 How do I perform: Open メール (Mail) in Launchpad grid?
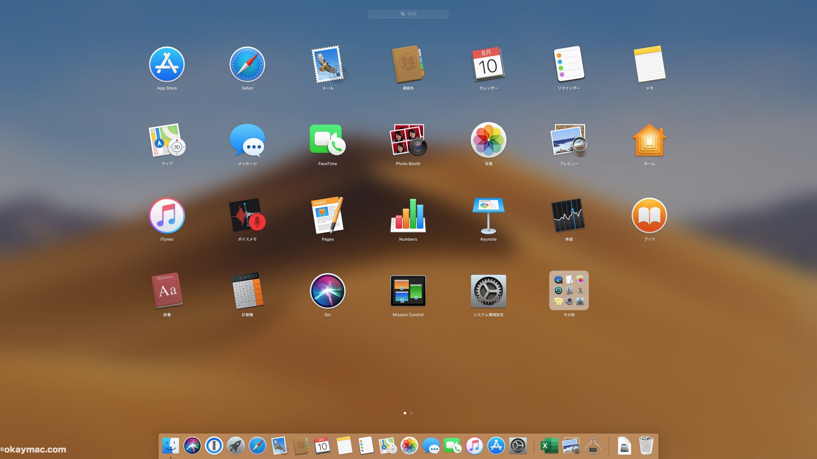pyautogui.click(x=328, y=65)
